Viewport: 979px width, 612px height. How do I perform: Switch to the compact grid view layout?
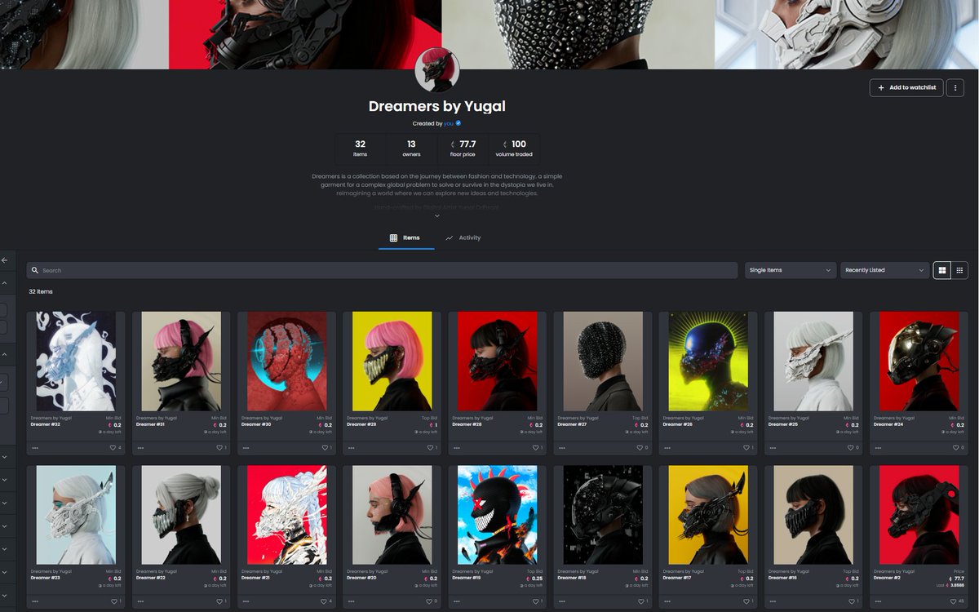tap(959, 269)
